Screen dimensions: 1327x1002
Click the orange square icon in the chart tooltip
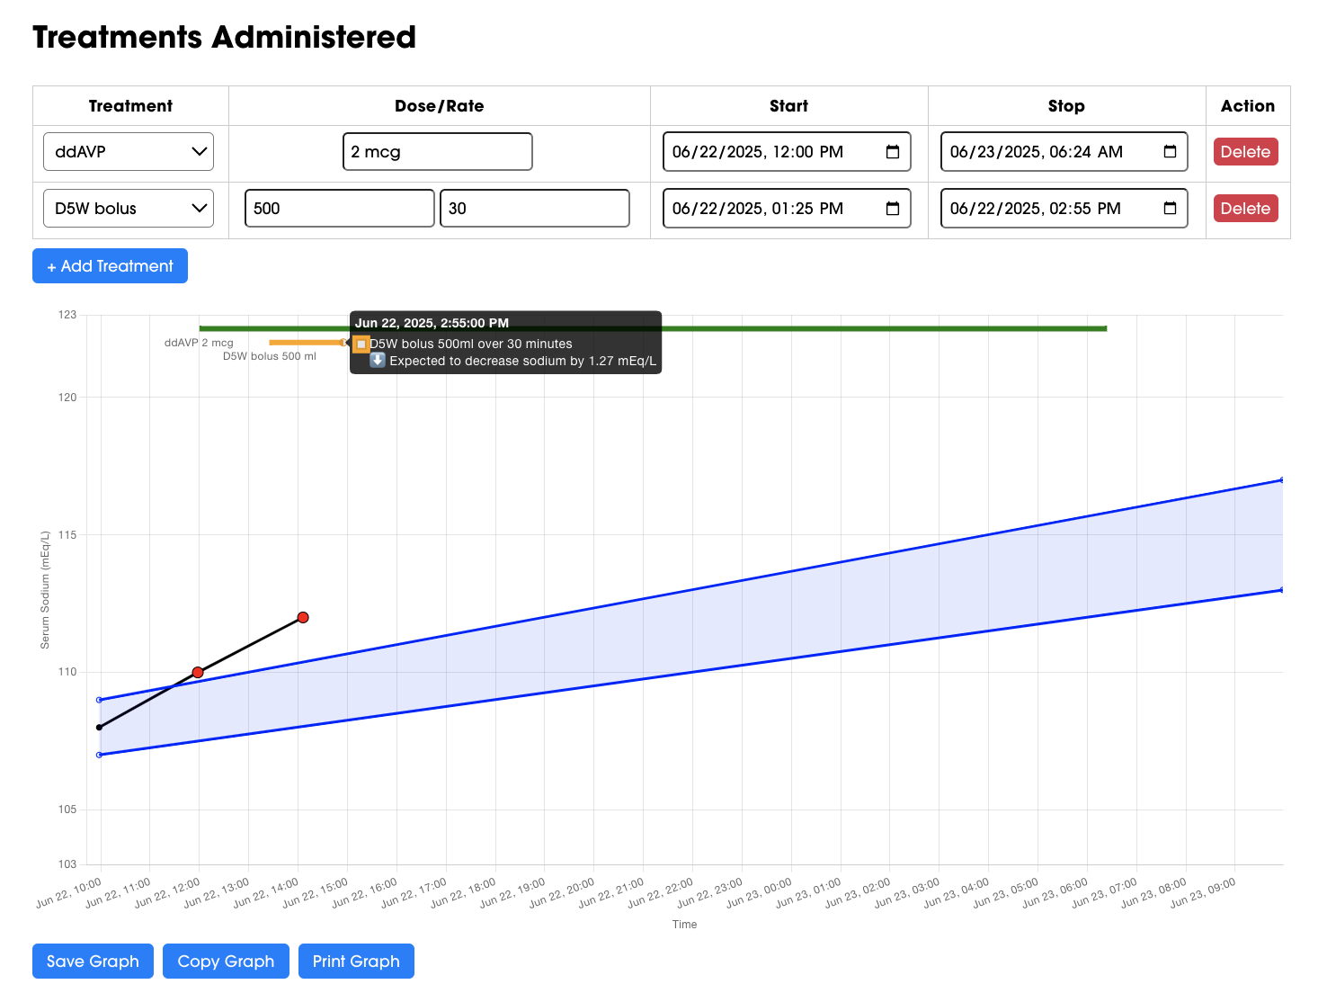point(361,344)
